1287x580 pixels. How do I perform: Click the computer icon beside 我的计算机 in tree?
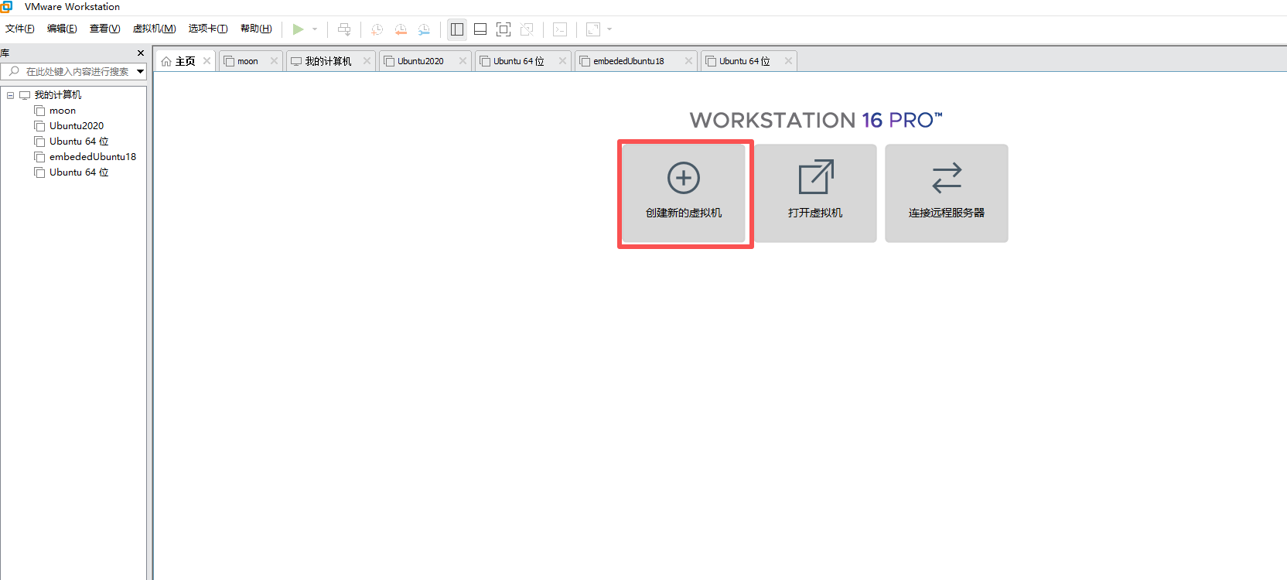(25, 95)
